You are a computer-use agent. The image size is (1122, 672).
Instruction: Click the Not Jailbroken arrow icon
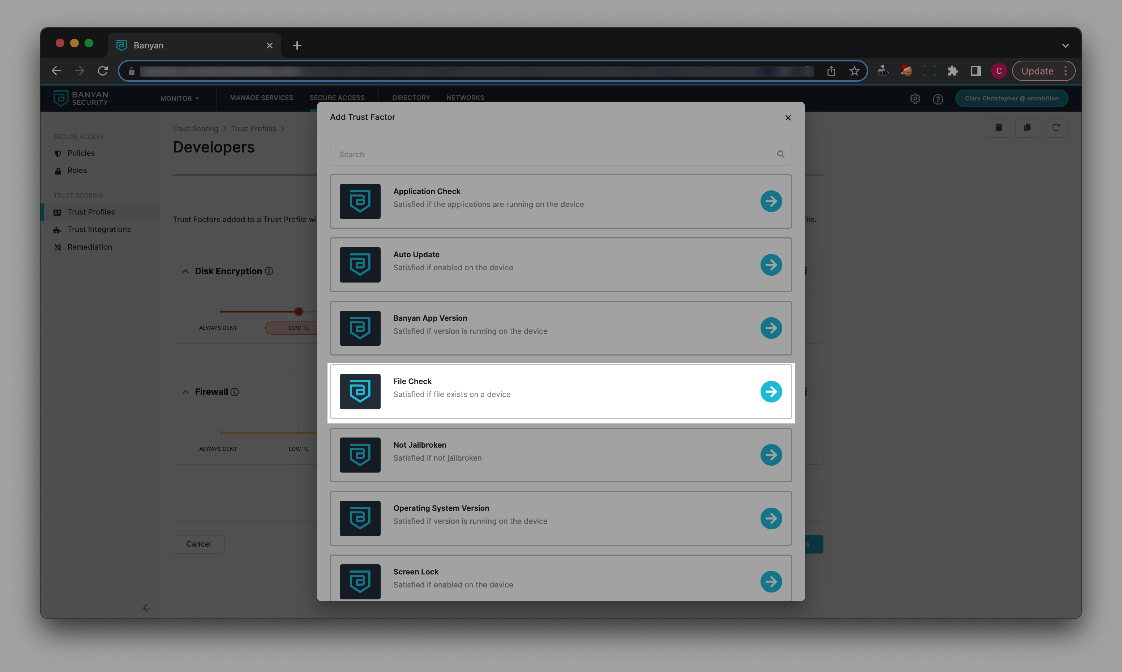(x=771, y=455)
